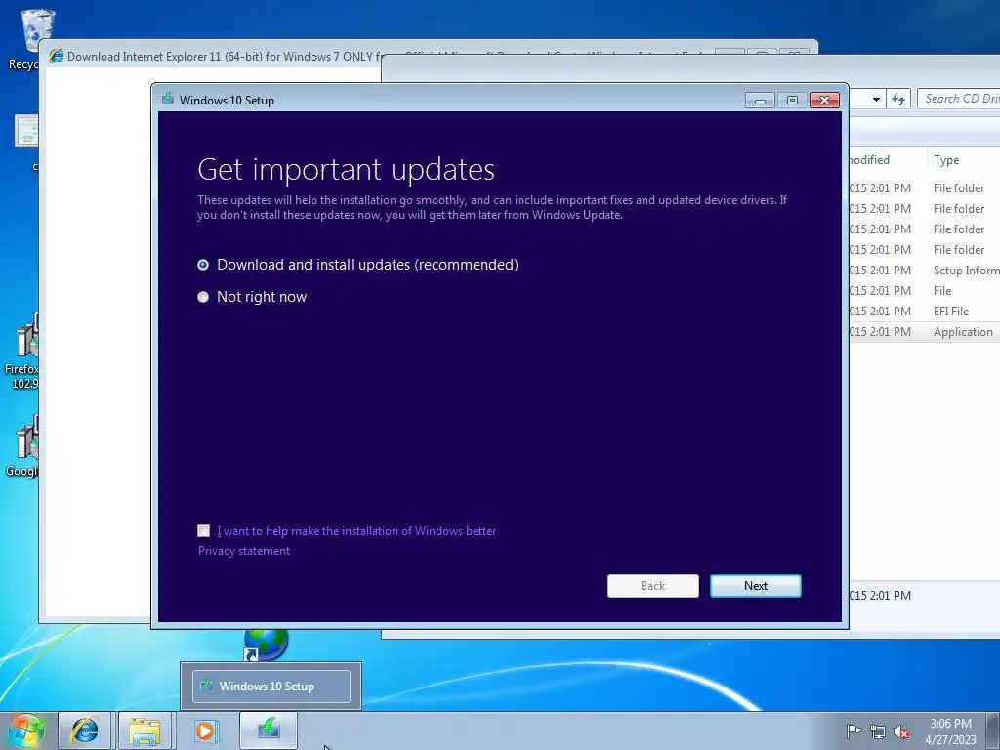This screenshot has width=1000, height=750.
Task: Select the Setup Information file row in Explorer
Action: (924, 271)
